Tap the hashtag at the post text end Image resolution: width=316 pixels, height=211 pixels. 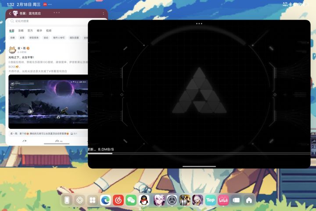(58, 71)
